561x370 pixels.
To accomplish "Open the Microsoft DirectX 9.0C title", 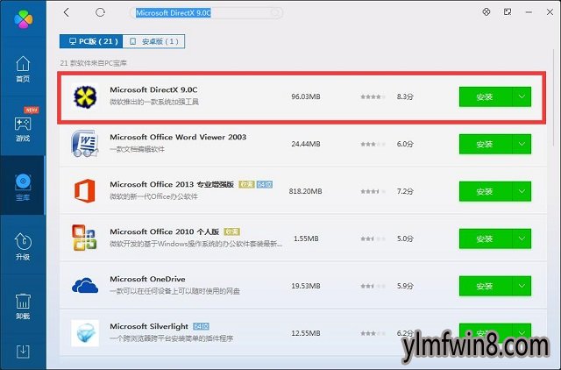I will coord(153,89).
